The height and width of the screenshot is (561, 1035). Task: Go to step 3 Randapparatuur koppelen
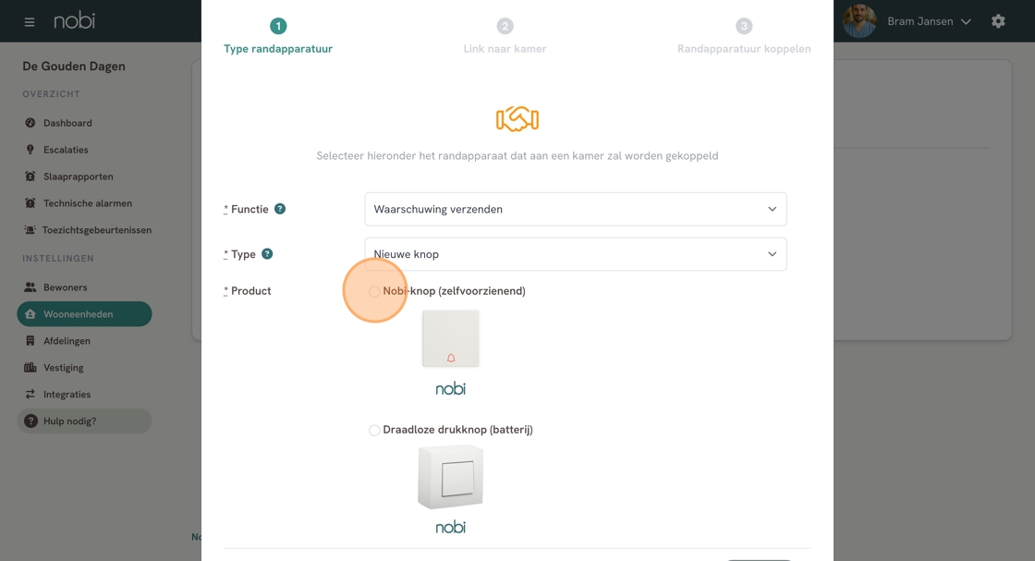744,36
